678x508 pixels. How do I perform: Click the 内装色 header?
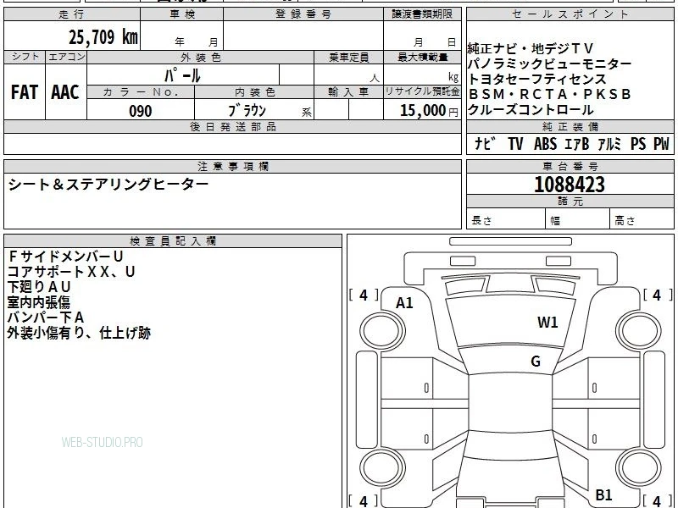tap(255, 92)
